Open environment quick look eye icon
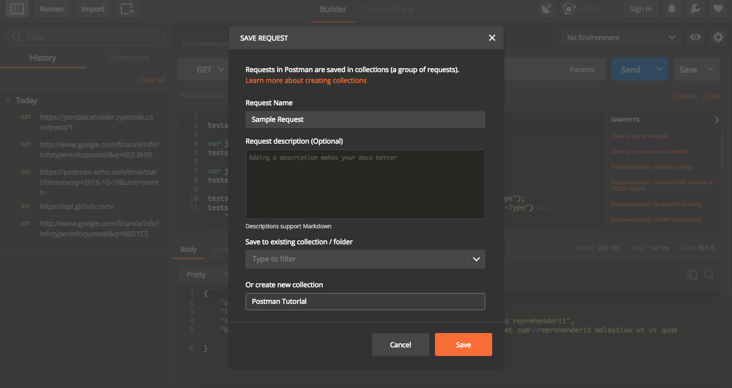The image size is (732, 388). point(695,37)
